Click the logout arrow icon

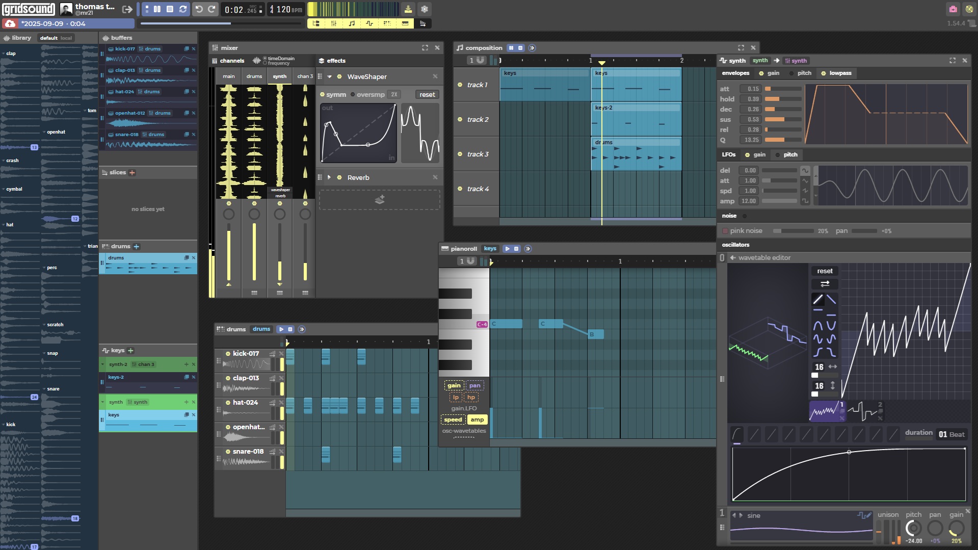click(127, 9)
